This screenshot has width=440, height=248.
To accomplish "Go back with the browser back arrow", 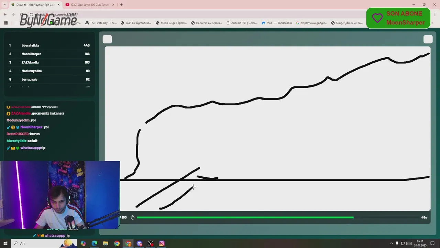I will 5,14.
